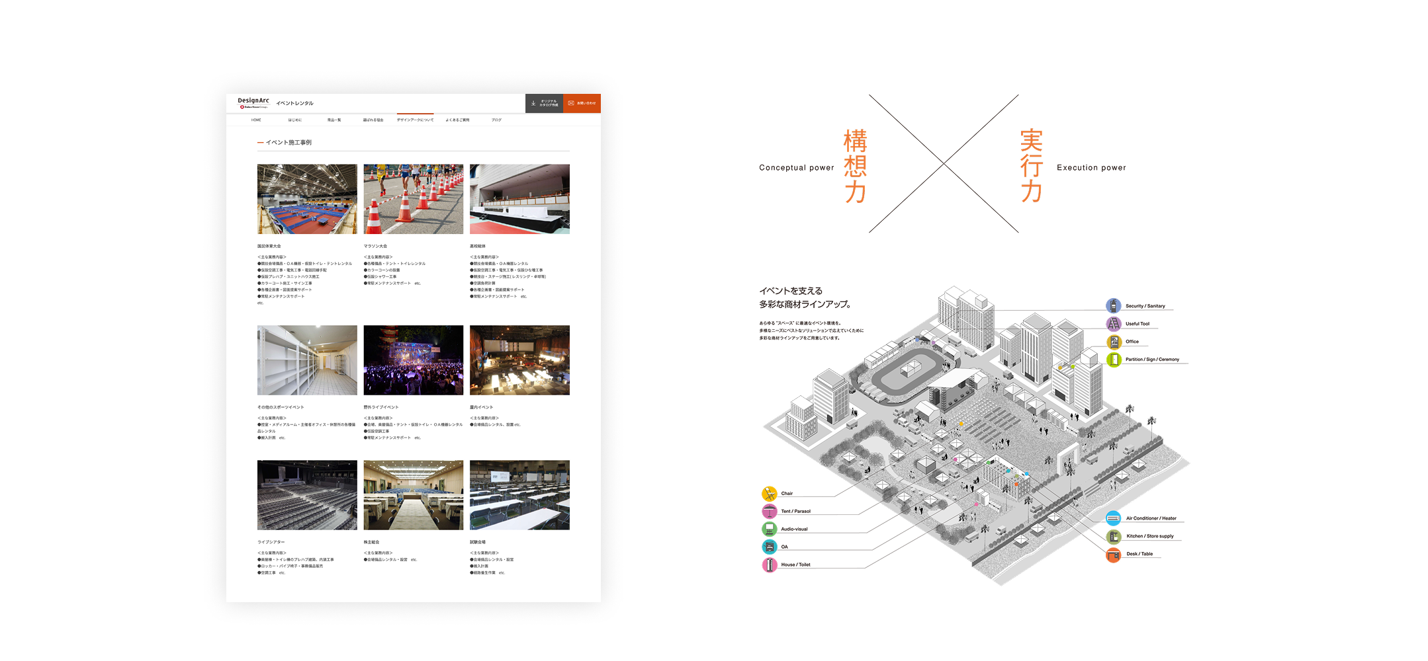Select the Kitchen / Store supply icon

pos(1113,536)
